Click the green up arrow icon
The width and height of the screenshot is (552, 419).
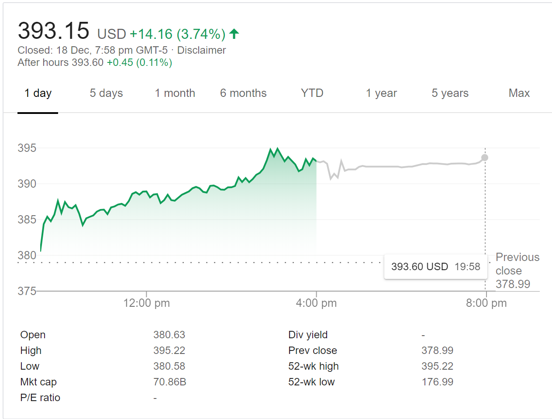coord(234,34)
